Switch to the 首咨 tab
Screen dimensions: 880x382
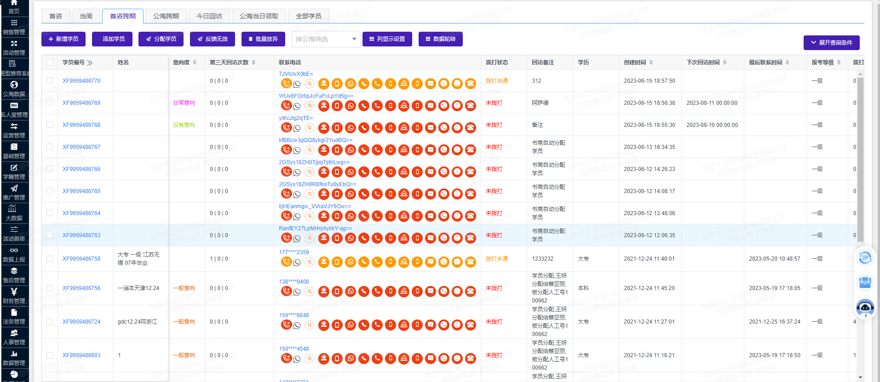click(56, 16)
